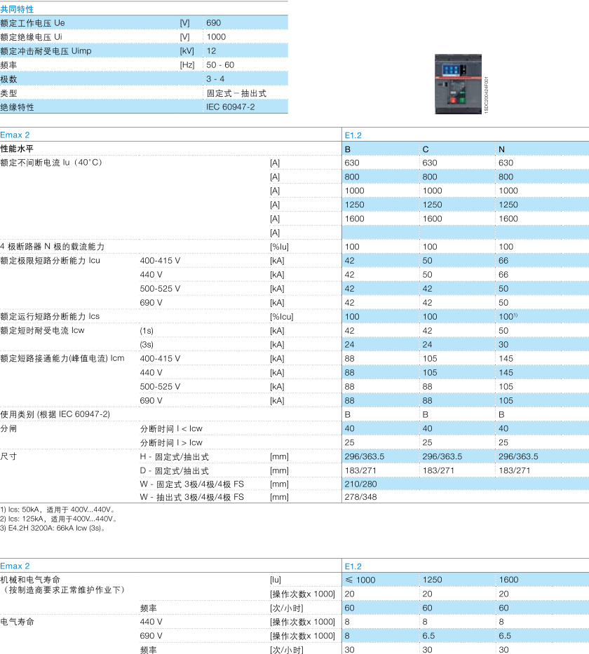Click the "电气寿命" row label
The height and width of the screenshot is (654, 589).
click(17, 622)
